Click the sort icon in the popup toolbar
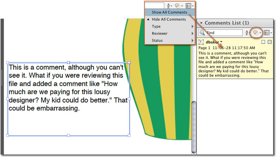The image size is (276, 157). coord(169,6)
